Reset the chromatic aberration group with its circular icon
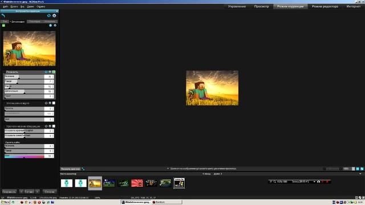The image size is (365, 205). point(46,126)
